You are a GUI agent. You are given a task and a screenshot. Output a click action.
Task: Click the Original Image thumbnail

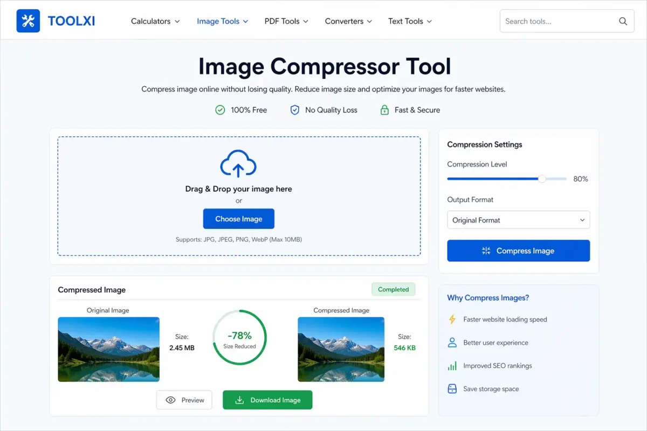(109, 349)
